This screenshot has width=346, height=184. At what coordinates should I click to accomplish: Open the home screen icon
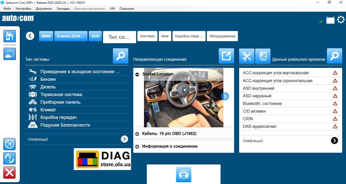point(10,36)
